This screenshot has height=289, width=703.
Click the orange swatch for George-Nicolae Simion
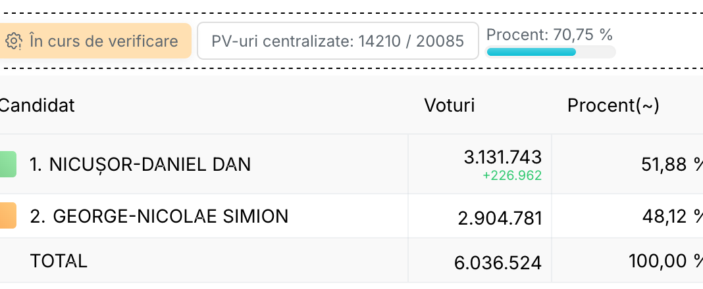click(8, 215)
